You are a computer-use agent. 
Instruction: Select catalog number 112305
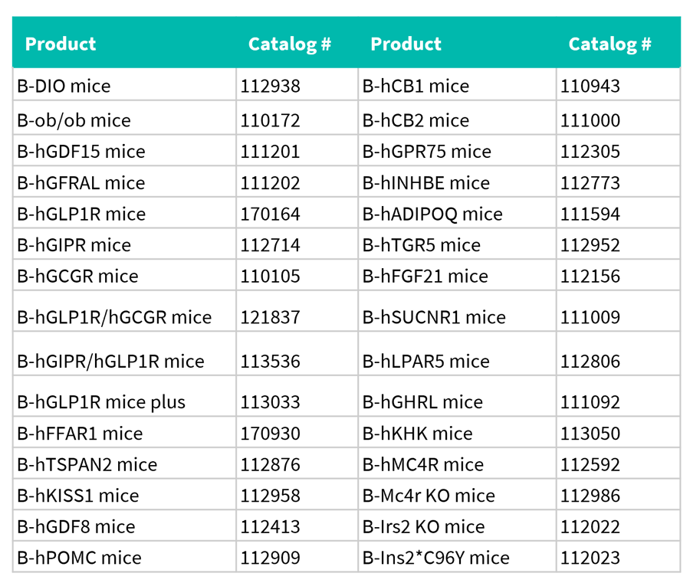tap(590, 152)
